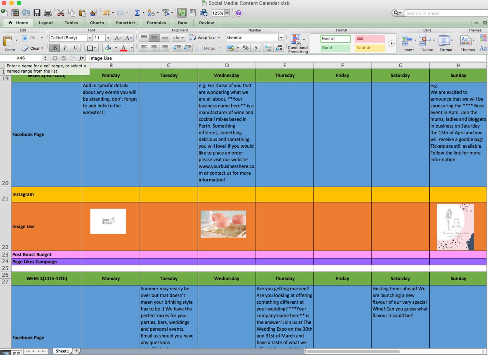This screenshot has width=488, height=355.
Task: Toggle bold formatting
Action: tap(55, 48)
